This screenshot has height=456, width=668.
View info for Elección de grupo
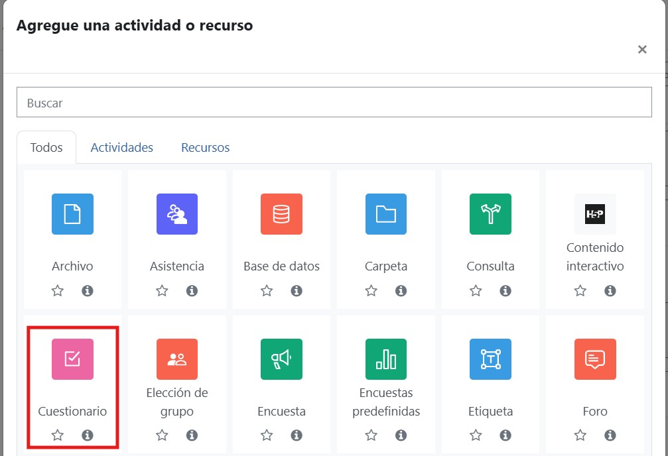pos(192,435)
